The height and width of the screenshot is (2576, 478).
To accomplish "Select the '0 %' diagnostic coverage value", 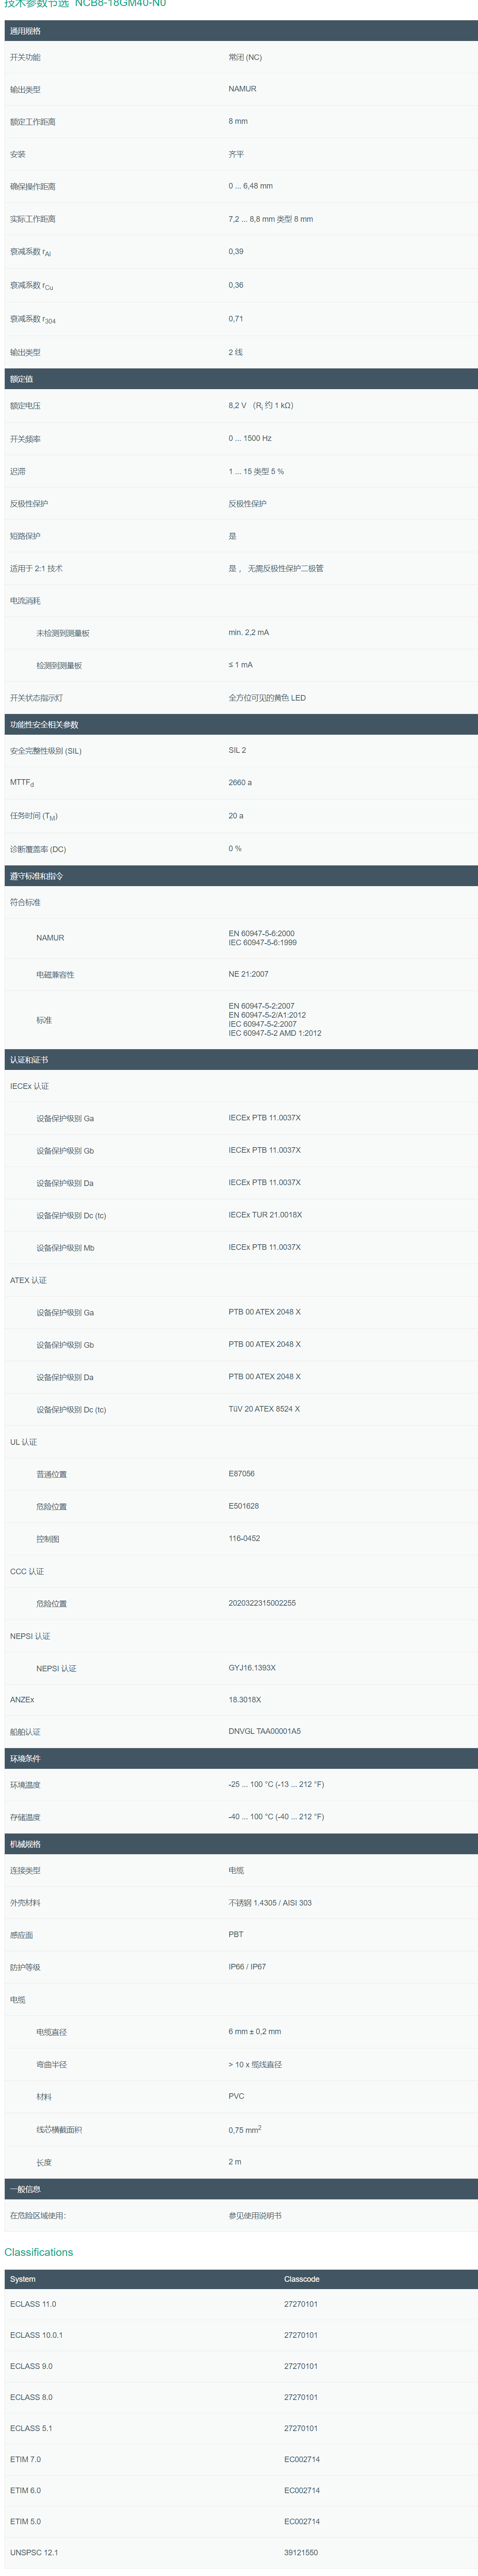I will [x=235, y=848].
